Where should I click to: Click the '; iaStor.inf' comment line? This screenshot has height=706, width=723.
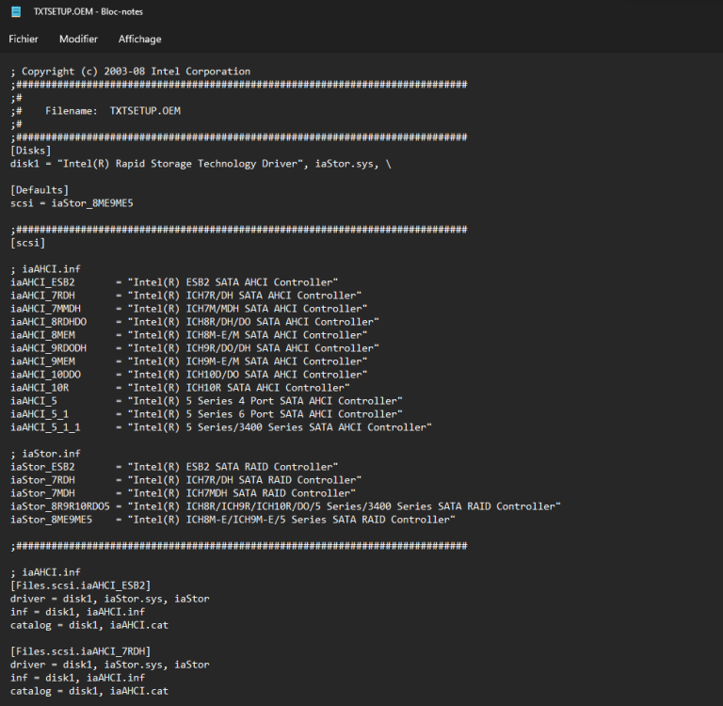click(45, 454)
